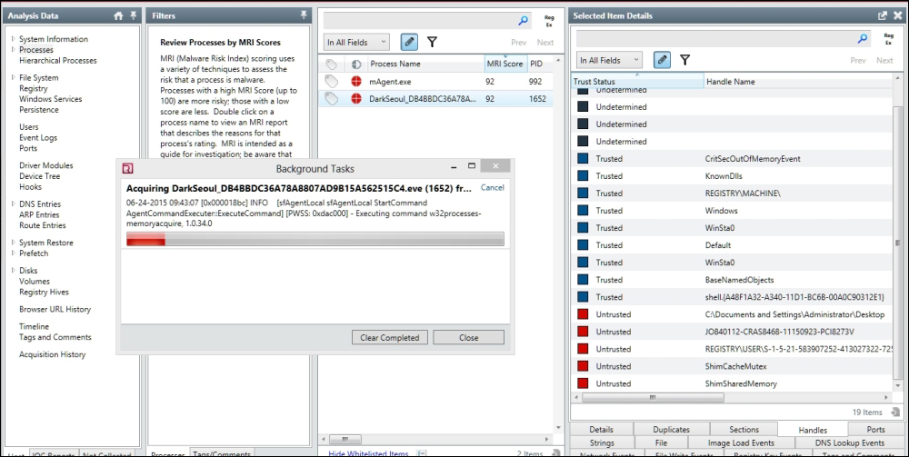The height and width of the screenshot is (457, 909).
Task: Expand the System Information tree node
Action: point(14,39)
